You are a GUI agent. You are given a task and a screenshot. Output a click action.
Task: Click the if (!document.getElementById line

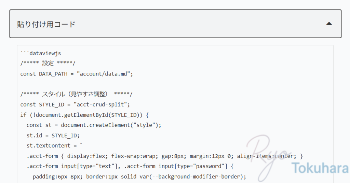tap(84, 115)
